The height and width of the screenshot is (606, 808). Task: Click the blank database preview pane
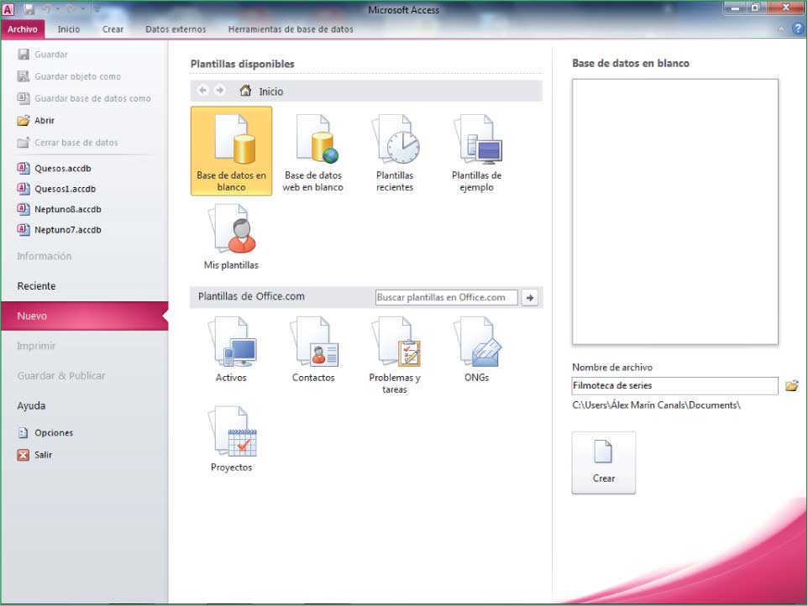(675, 212)
